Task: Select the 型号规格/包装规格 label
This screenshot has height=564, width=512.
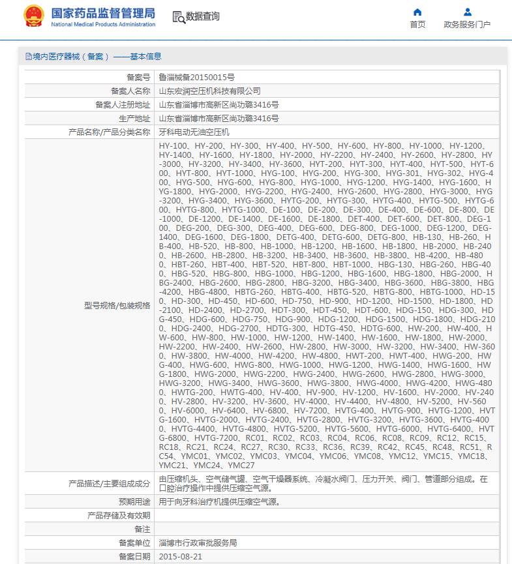Action: pos(117,305)
